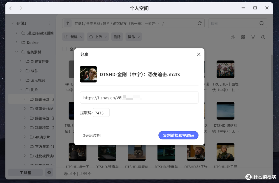The image size is (279, 183).
Task: Close the 分享 dialog
Action: tap(199, 54)
